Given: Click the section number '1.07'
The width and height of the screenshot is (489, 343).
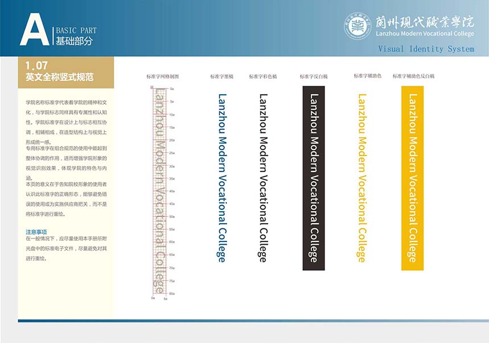Looking at the screenshot, I should [36, 65].
